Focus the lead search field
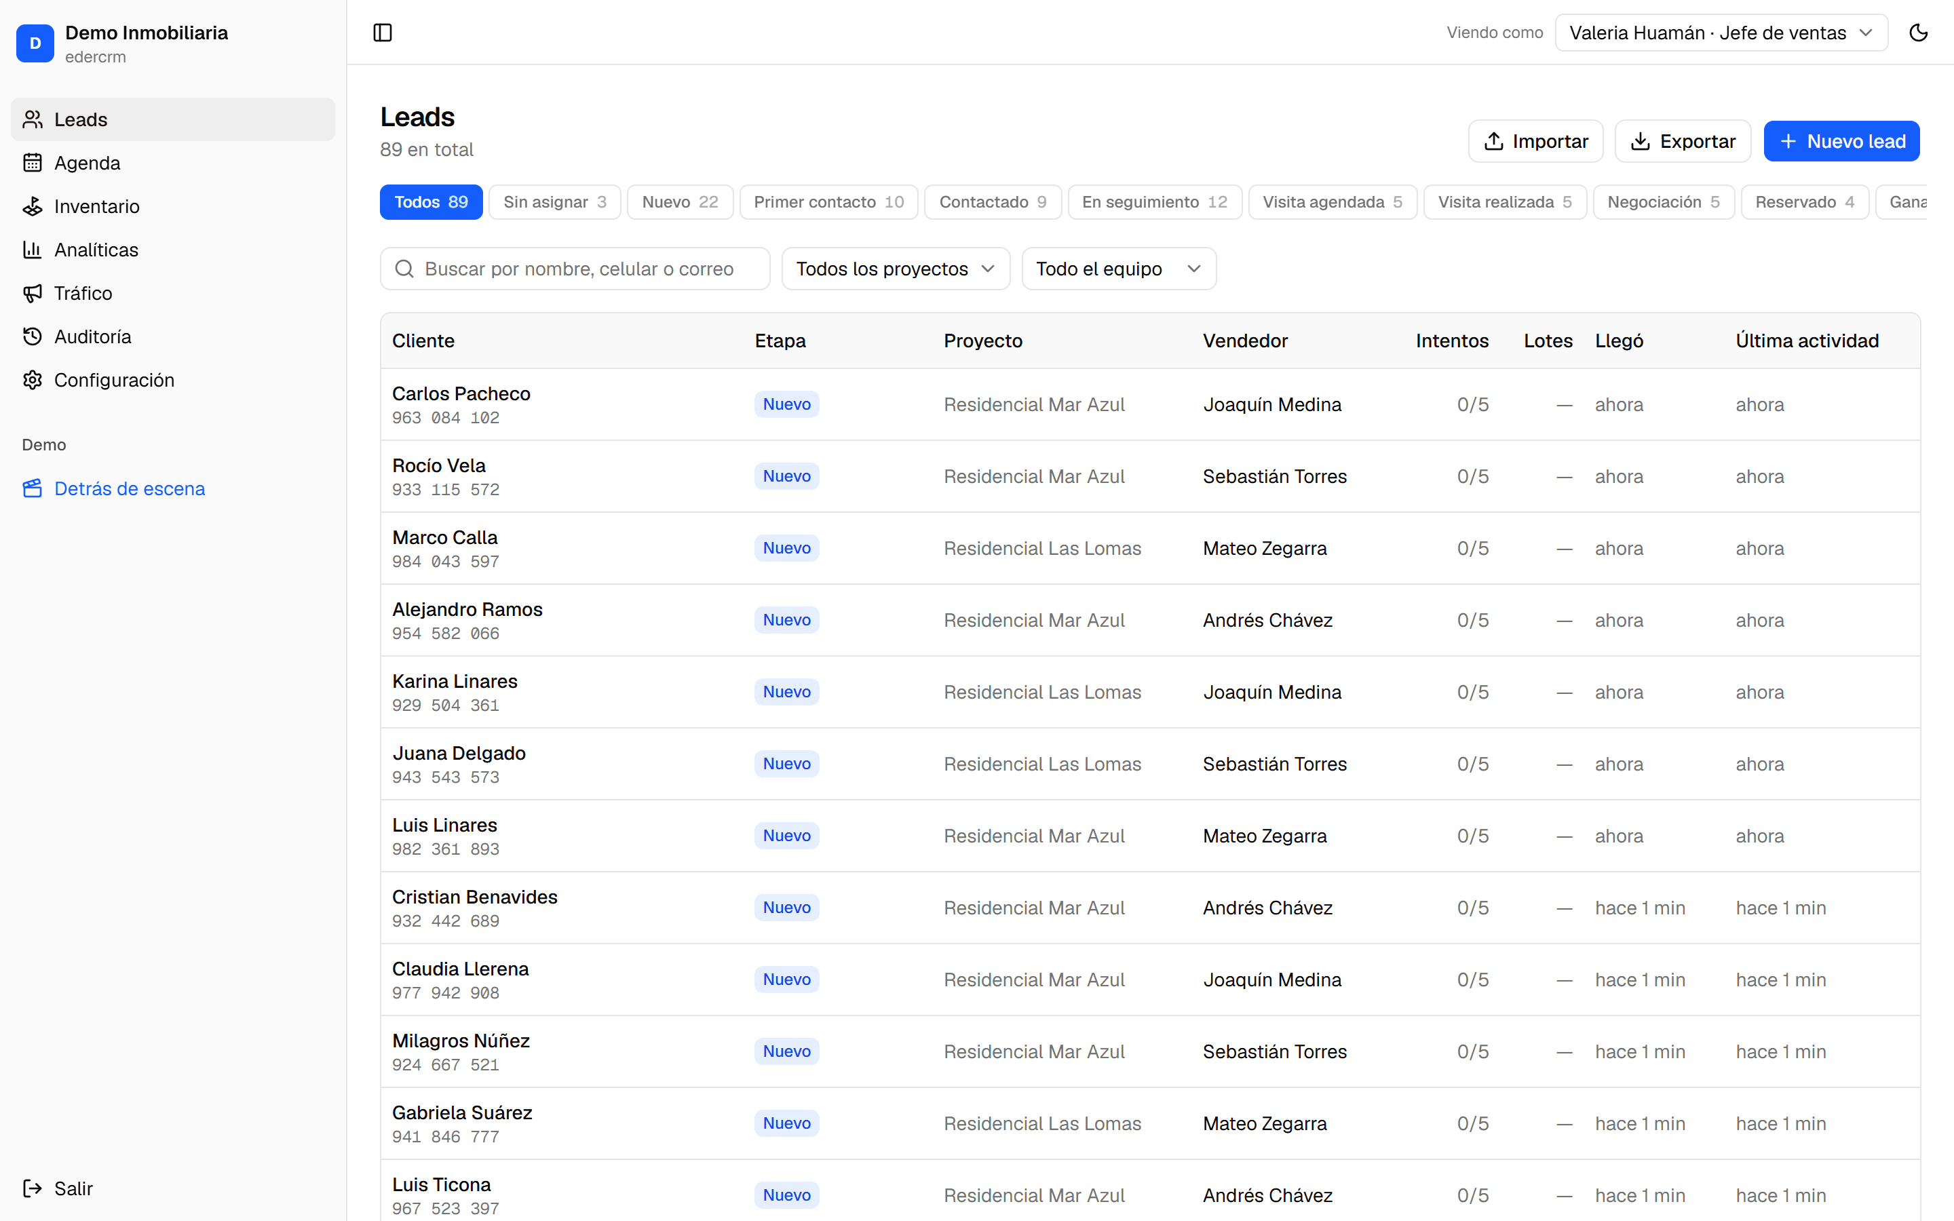The width and height of the screenshot is (1954, 1221). coord(575,269)
